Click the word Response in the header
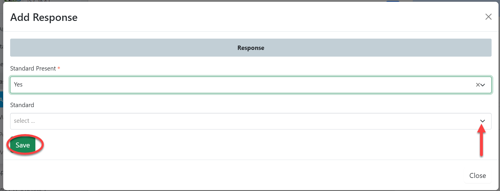 251,48
